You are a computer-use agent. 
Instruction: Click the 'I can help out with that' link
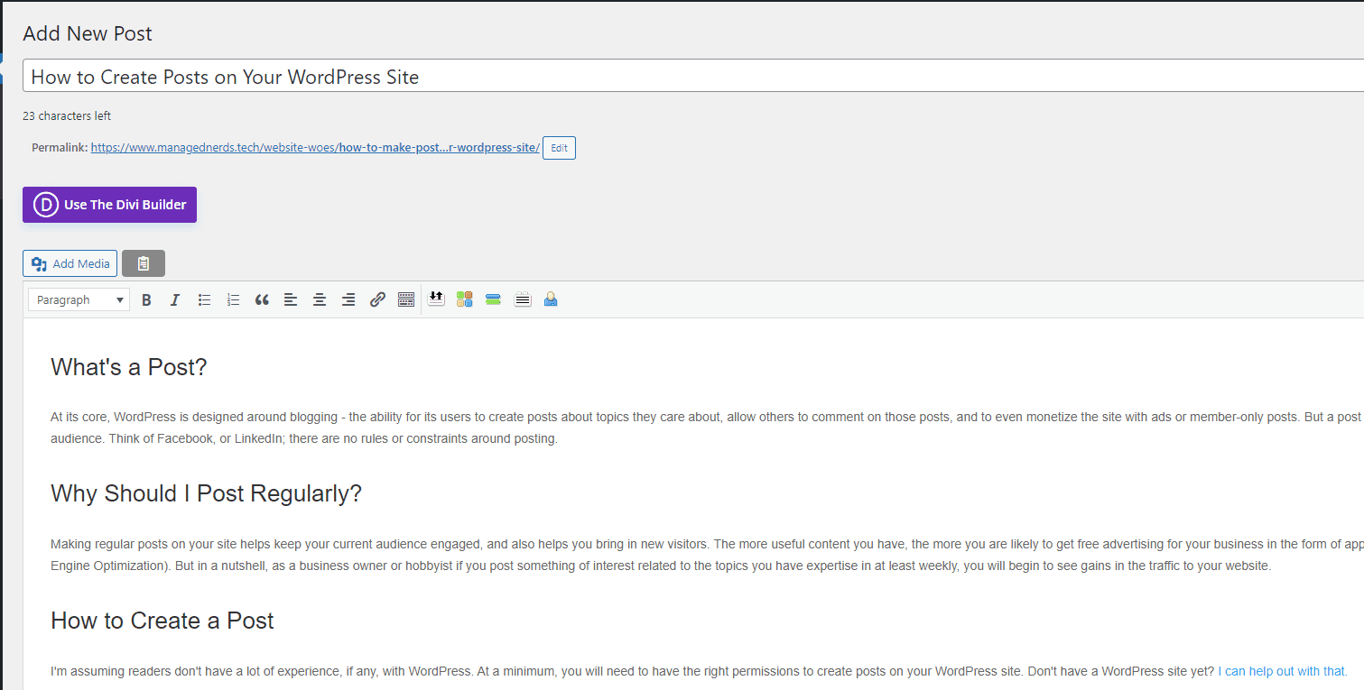[1283, 670]
